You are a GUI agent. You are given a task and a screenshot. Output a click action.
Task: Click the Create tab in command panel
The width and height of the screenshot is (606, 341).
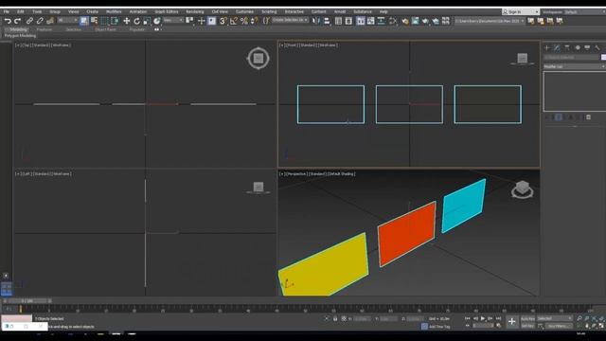pos(547,47)
